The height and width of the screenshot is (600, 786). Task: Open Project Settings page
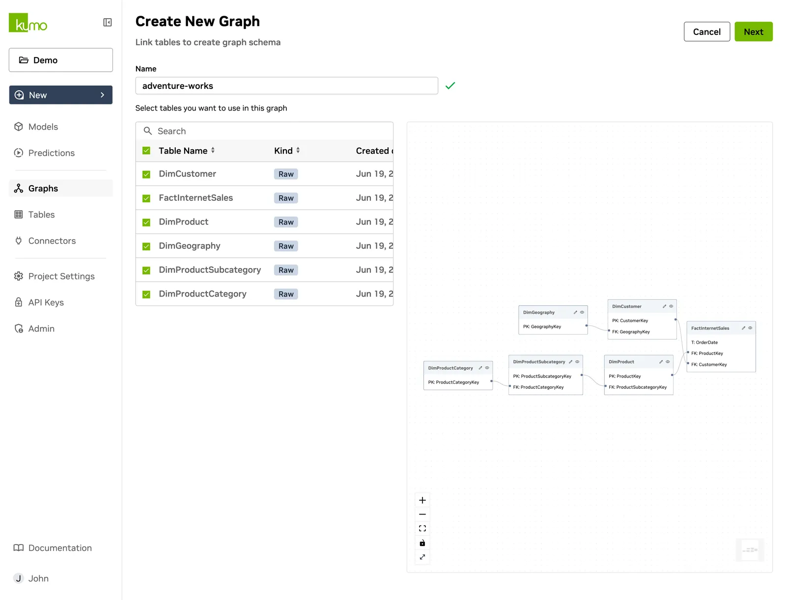point(55,276)
